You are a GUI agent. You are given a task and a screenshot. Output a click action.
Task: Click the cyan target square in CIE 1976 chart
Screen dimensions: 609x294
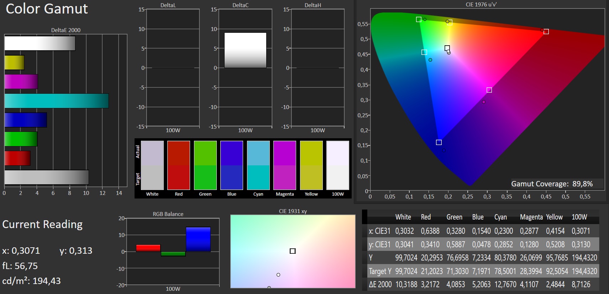(424, 52)
